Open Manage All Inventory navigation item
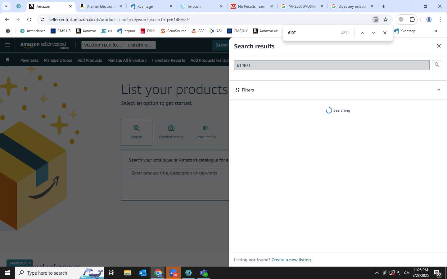Viewport: 447px width, 279px height. [127, 60]
